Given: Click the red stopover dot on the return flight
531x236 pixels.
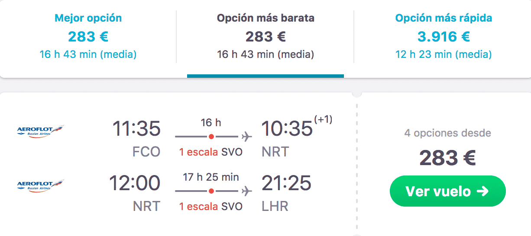Looking at the screenshot, I should (x=211, y=191).
